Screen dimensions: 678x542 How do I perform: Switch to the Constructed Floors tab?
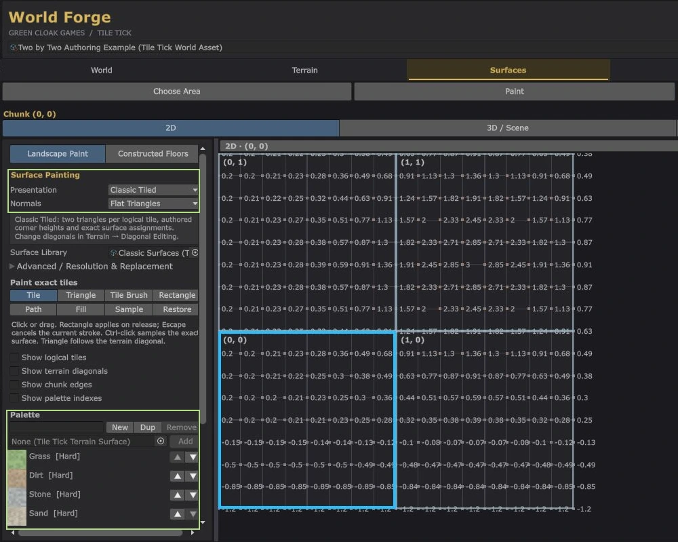(153, 153)
